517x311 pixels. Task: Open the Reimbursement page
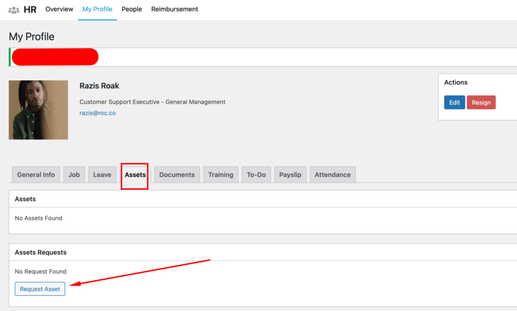tap(174, 9)
